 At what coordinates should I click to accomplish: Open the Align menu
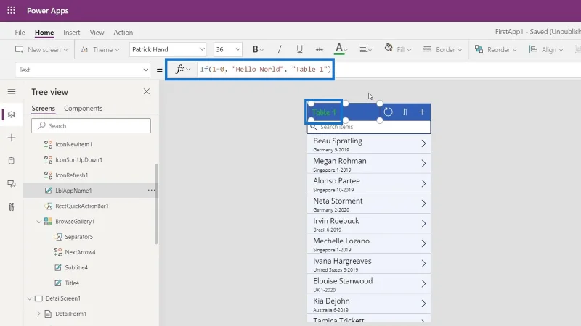pyautogui.click(x=546, y=49)
